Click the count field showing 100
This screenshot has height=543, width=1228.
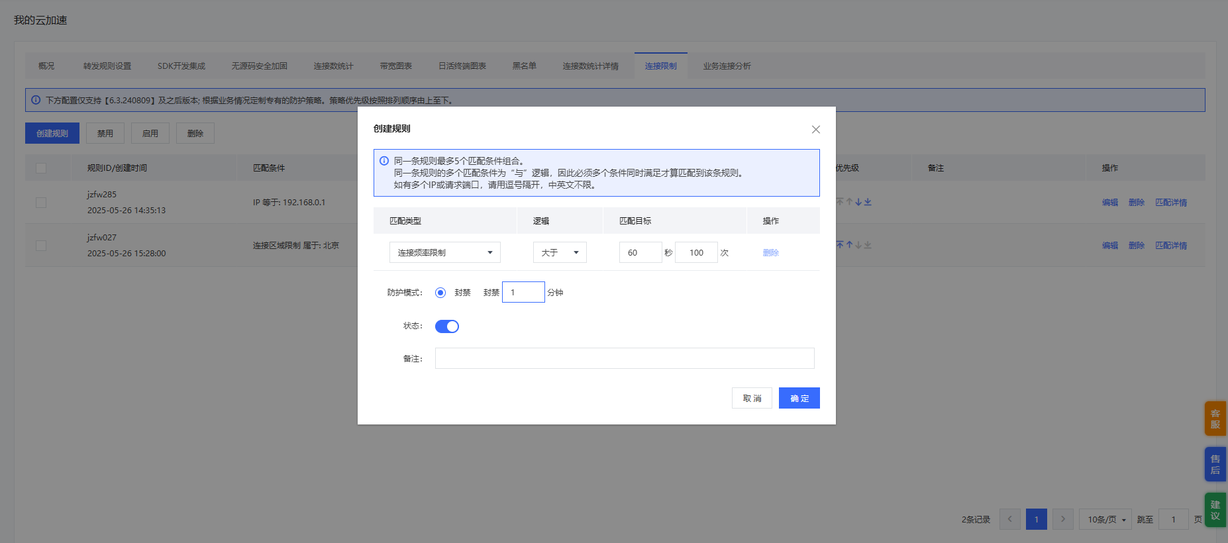[696, 252]
